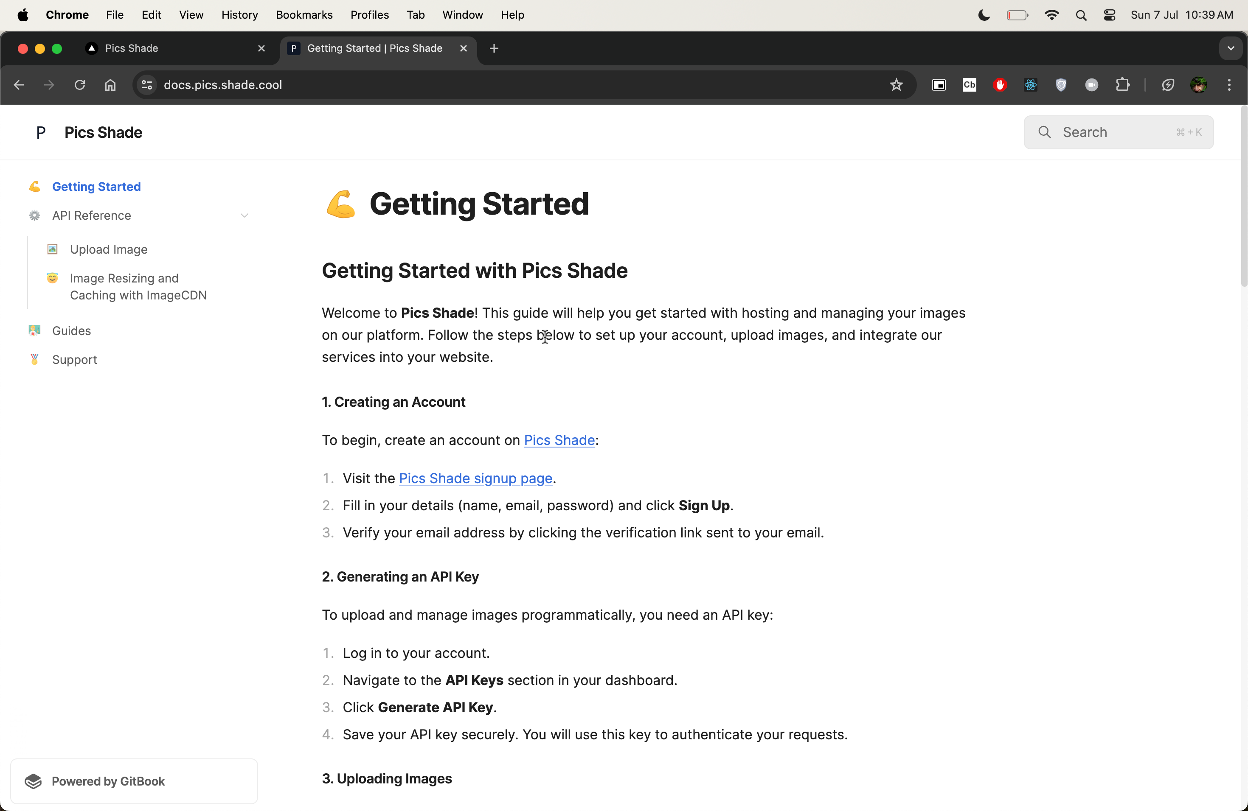The width and height of the screenshot is (1248, 811).
Task: Bookmark this page with the star icon
Action: tap(896, 85)
